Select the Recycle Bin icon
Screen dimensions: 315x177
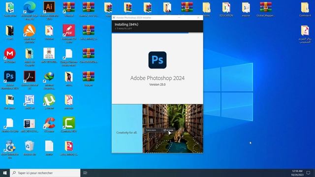30,146
